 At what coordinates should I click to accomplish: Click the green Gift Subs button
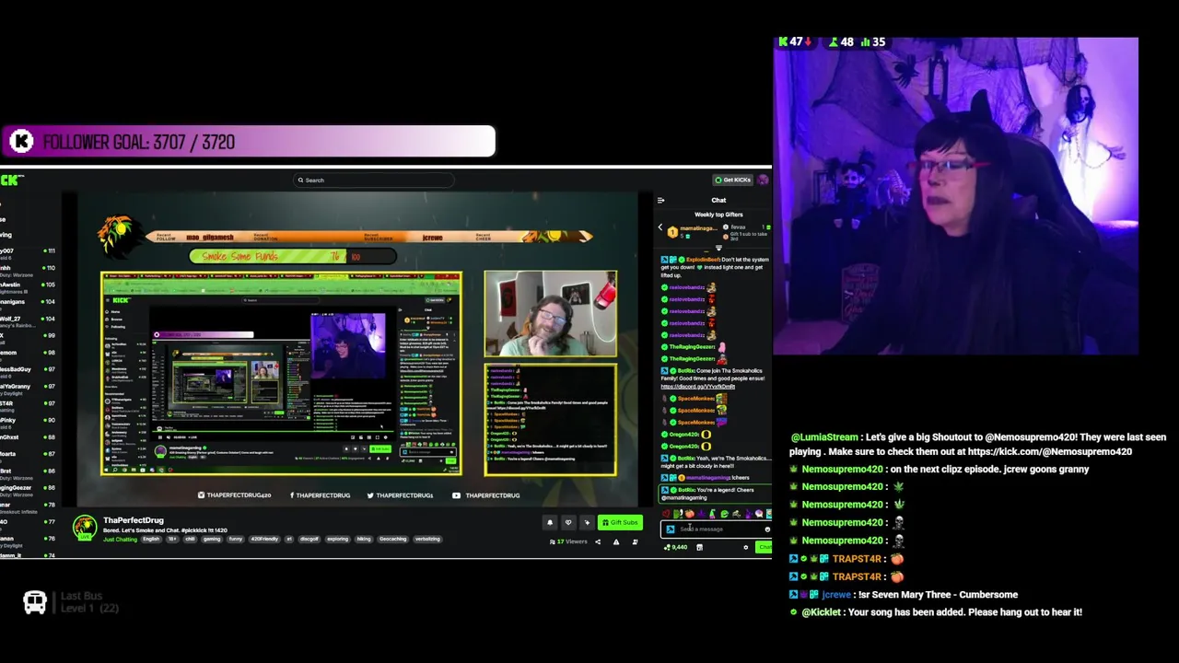click(620, 522)
